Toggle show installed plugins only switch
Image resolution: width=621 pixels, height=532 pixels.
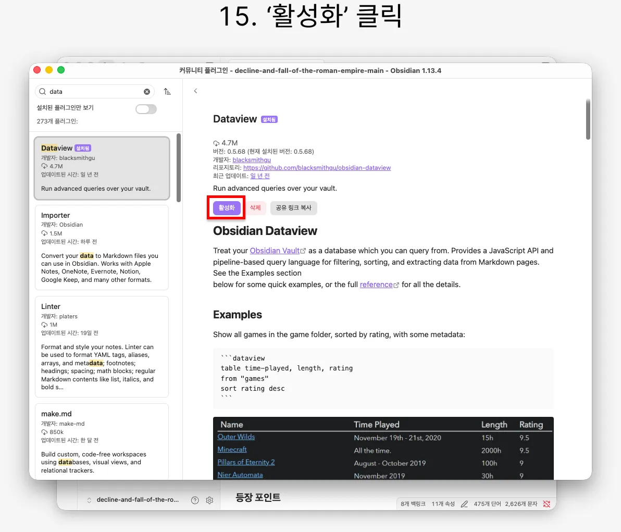click(146, 109)
